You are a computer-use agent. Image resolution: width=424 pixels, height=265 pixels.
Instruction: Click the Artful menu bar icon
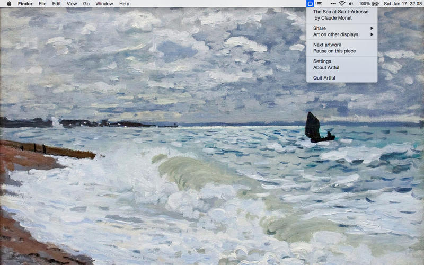310,4
